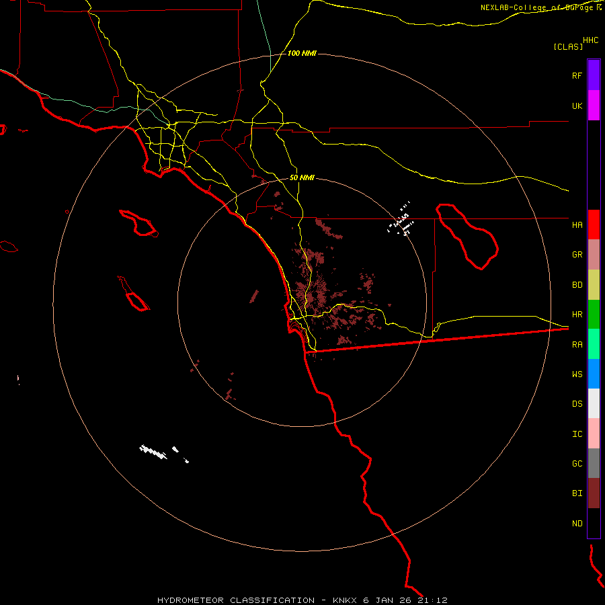Click the light pink IC color swatch
Image resolution: width=605 pixels, height=605 pixels.
594,434
